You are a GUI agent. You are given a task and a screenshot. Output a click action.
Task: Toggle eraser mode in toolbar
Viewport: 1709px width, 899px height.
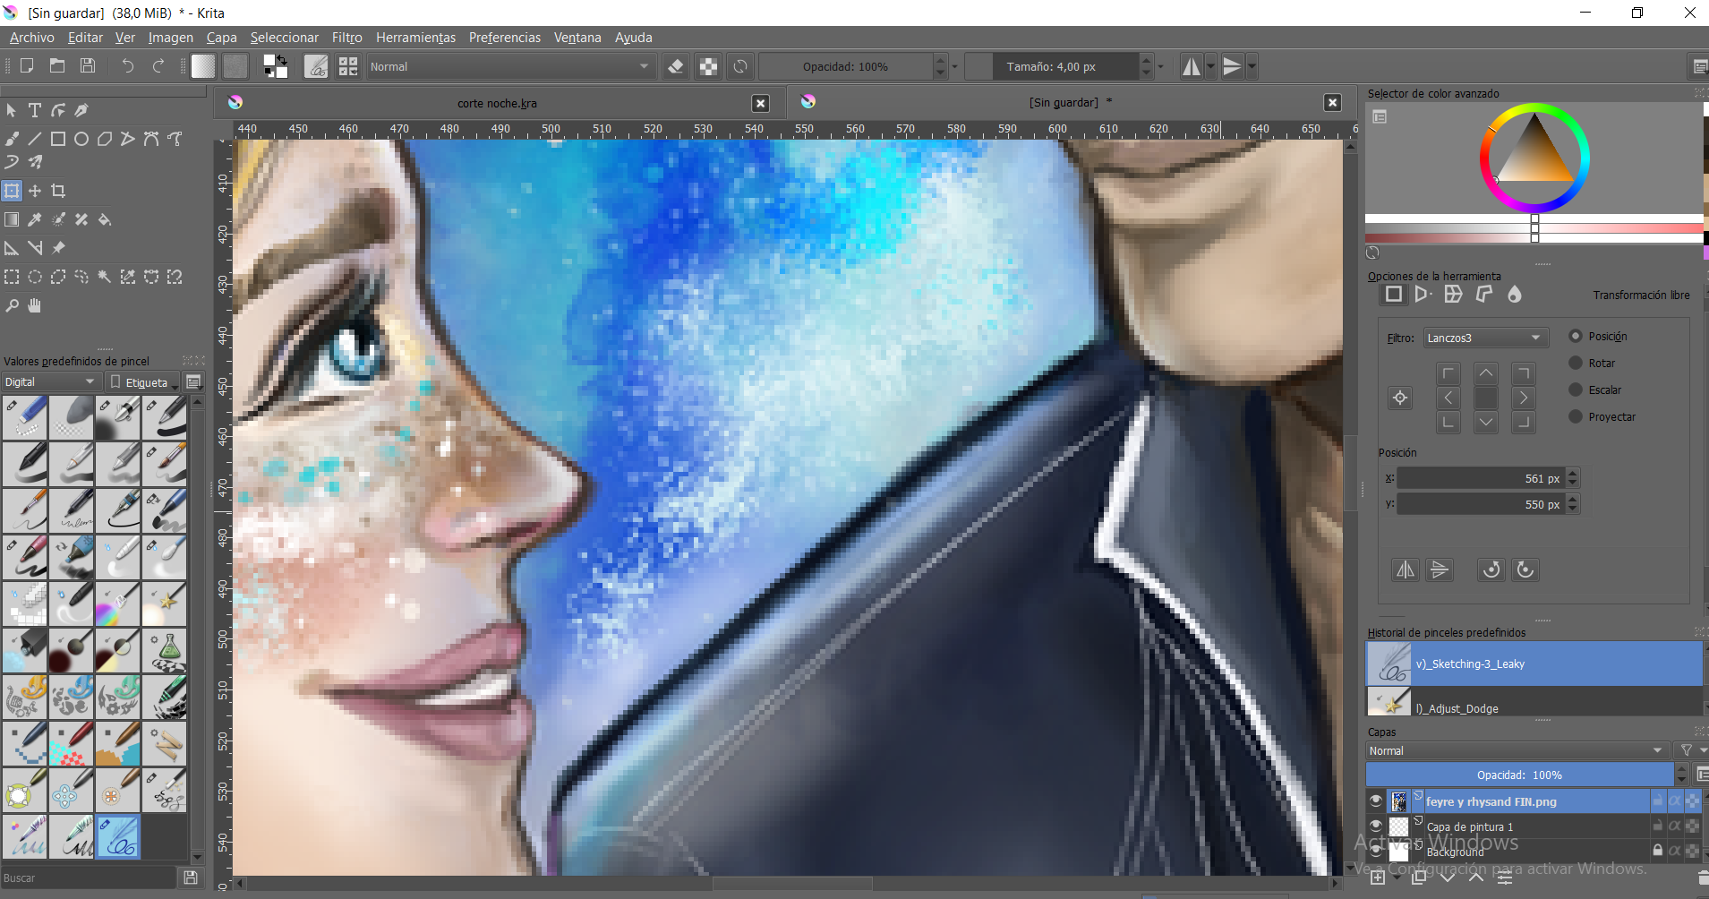tap(676, 67)
